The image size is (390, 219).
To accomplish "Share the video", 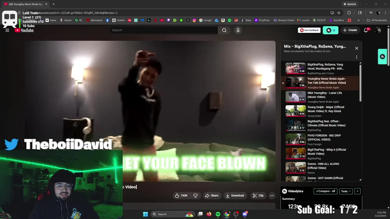I will (212, 196).
